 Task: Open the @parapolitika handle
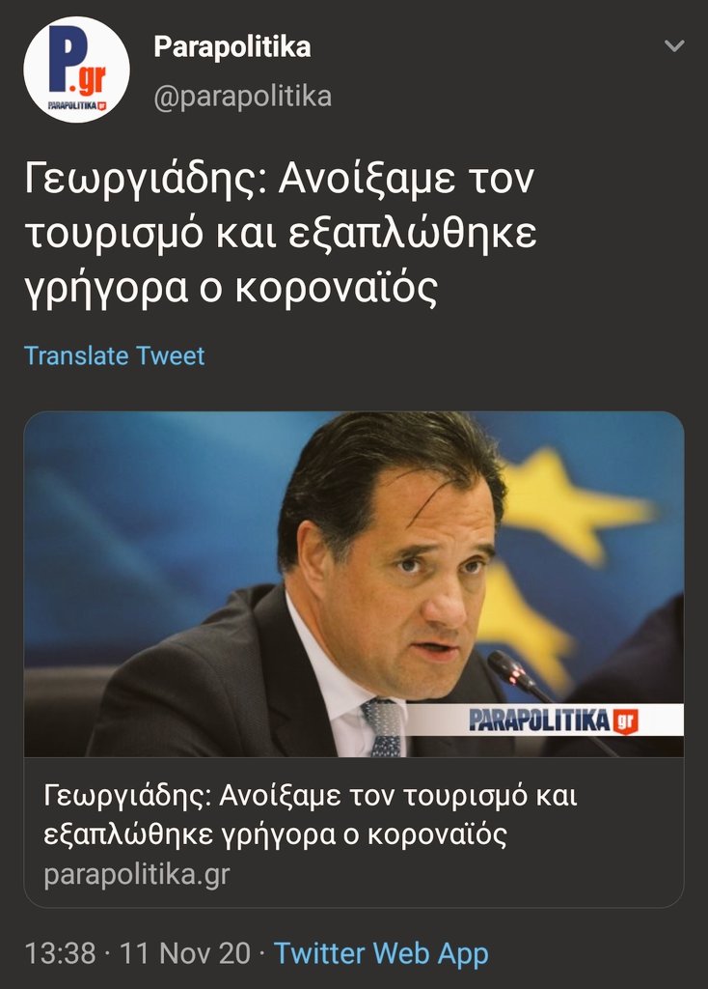click(242, 97)
